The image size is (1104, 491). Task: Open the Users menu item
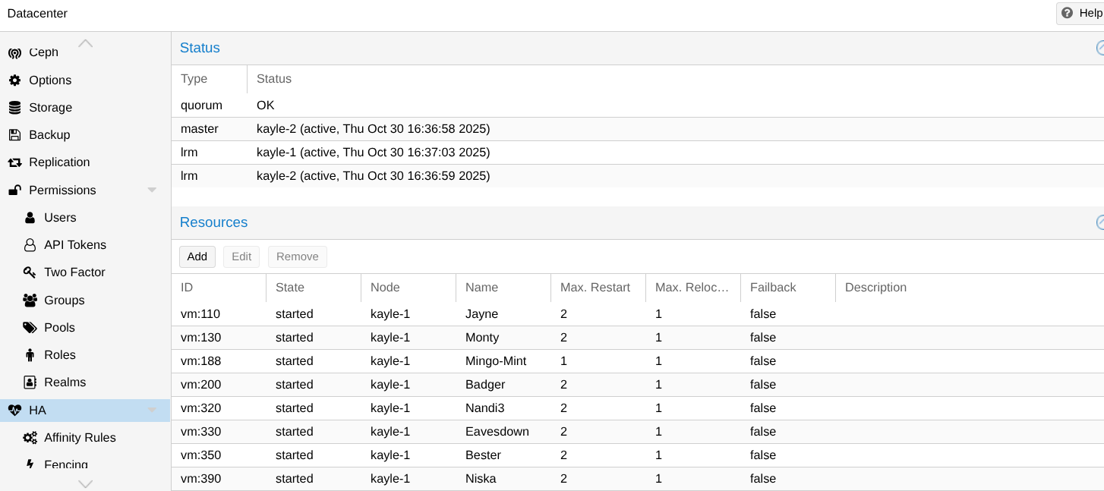click(60, 218)
